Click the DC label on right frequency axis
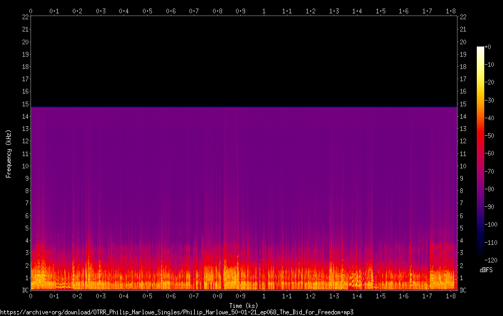This screenshot has height=316, width=503. click(463, 290)
